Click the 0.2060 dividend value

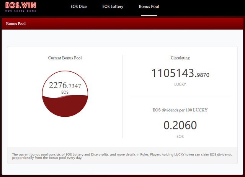(x=180, y=125)
